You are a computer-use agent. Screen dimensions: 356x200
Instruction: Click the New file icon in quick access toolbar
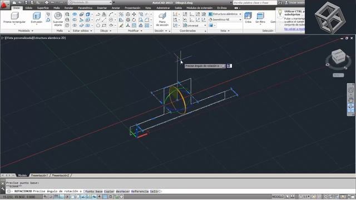coord(14,2)
